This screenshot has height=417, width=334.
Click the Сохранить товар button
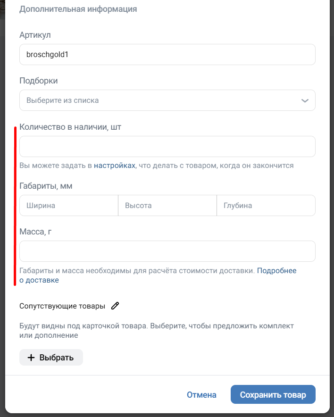click(273, 395)
